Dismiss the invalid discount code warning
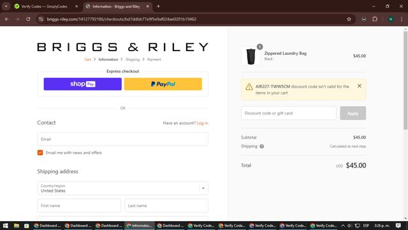The width and height of the screenshot is (408, 230). 360,86
